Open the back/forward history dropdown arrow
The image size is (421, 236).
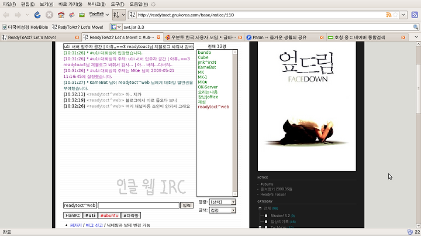pos(27,15)
